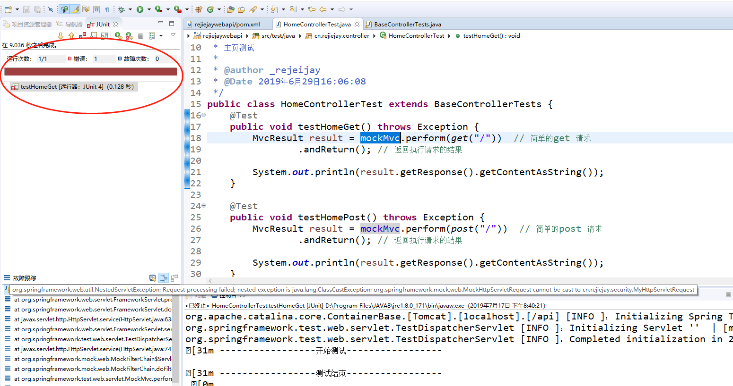
Task: Select stack line MockMvc.perfor
Action: click(88, 379)
